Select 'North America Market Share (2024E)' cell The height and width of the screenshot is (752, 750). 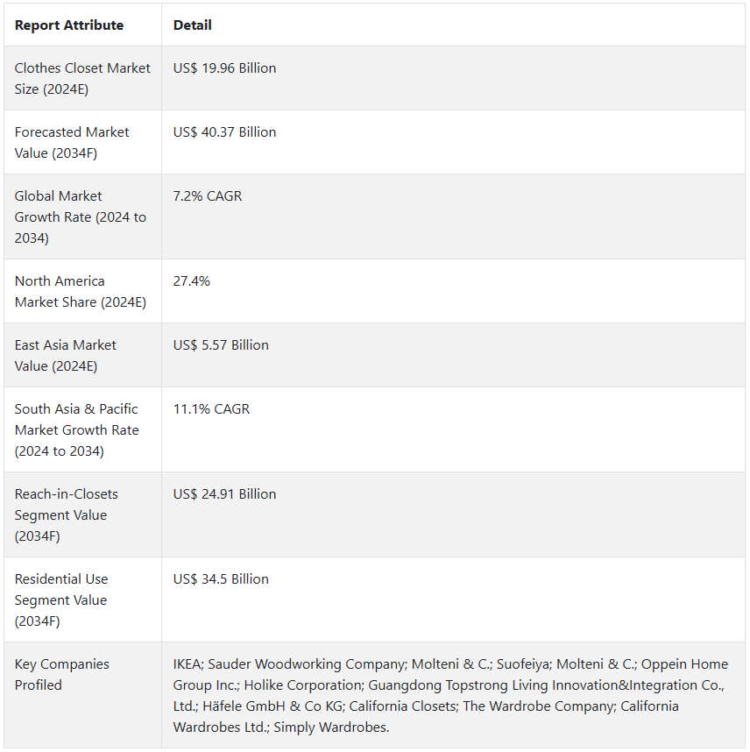pos(80,291)
